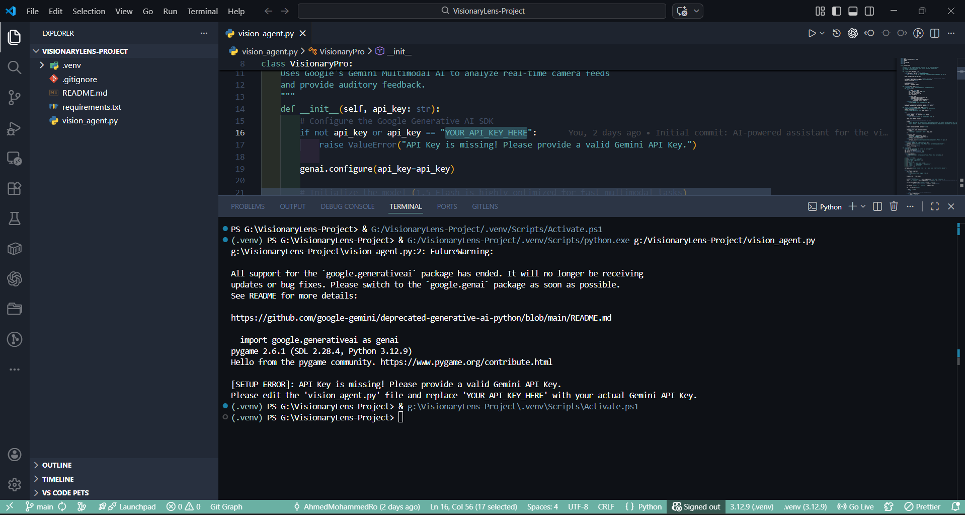Viewport: 965px width, 515px height.
Task: Open the Terminal menu
Action: click(202, 11)
